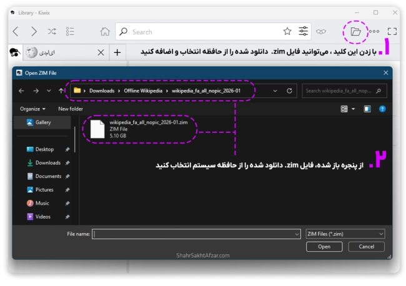Select Gallery in navigation pane
Screen dimensions: 406x286
pyautogui.click(x=42, y=122)
